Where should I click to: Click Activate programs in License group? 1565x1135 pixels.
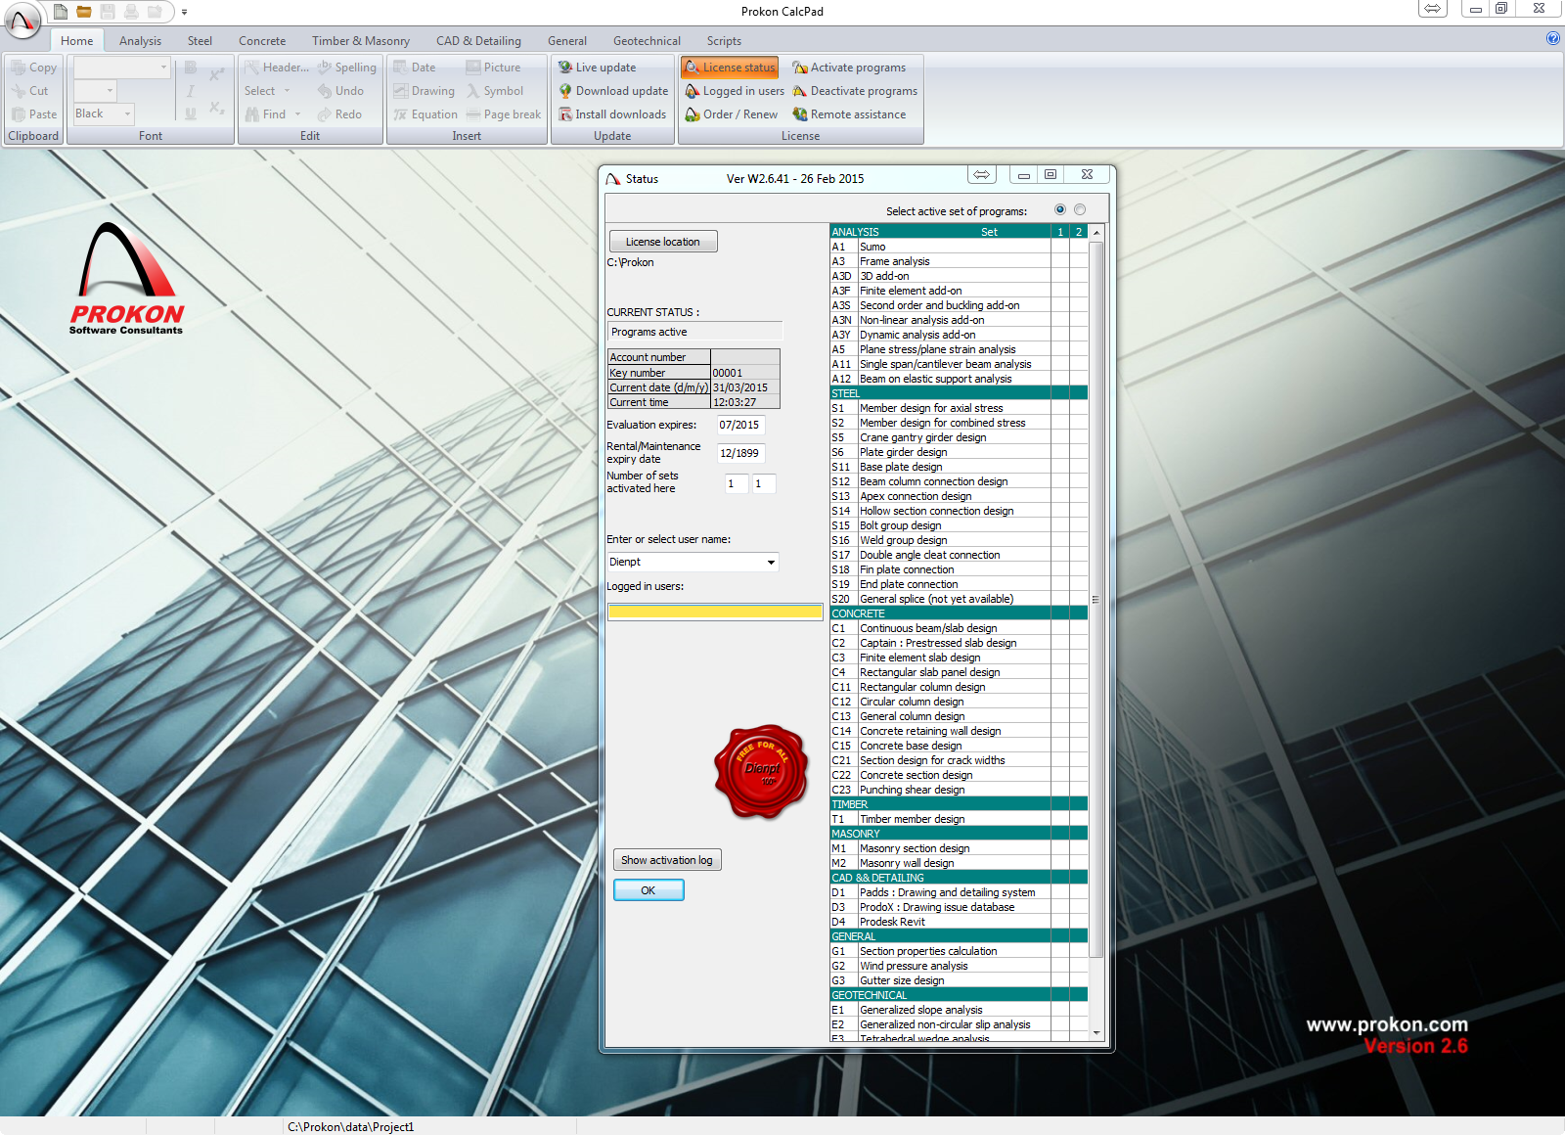[849, 68]
